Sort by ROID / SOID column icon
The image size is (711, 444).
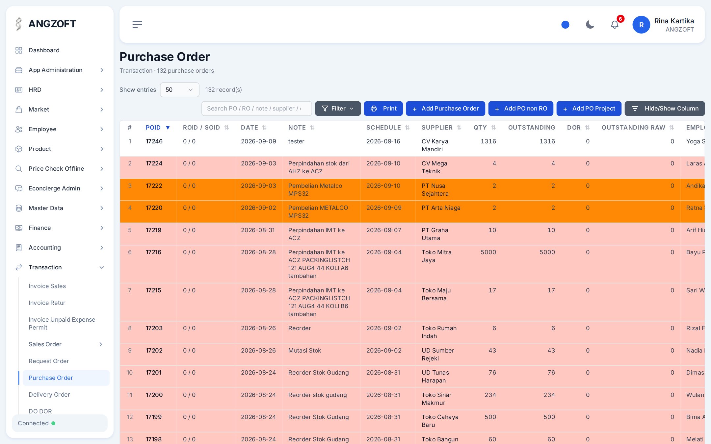pos(226,128)
